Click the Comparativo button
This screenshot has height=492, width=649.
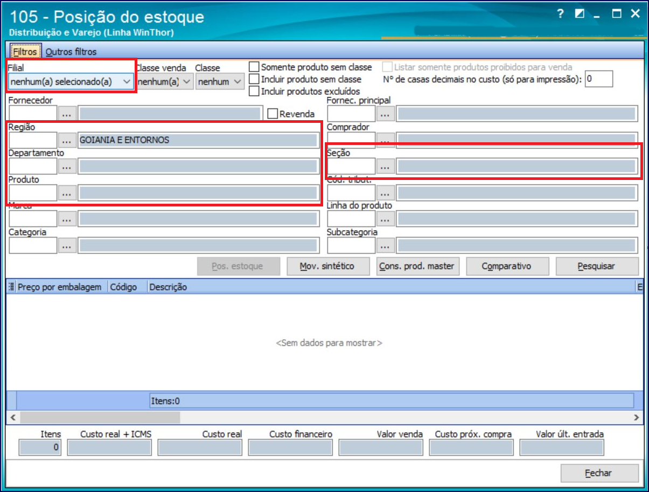point(507,266)
